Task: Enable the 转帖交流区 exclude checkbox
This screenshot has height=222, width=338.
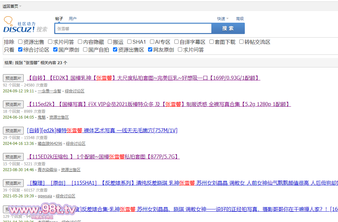Action: coord(241,42)
